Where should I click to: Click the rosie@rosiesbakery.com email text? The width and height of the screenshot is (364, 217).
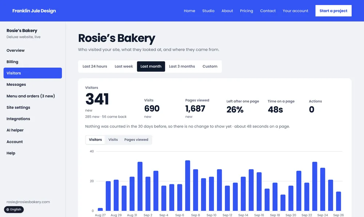[28, 202]
